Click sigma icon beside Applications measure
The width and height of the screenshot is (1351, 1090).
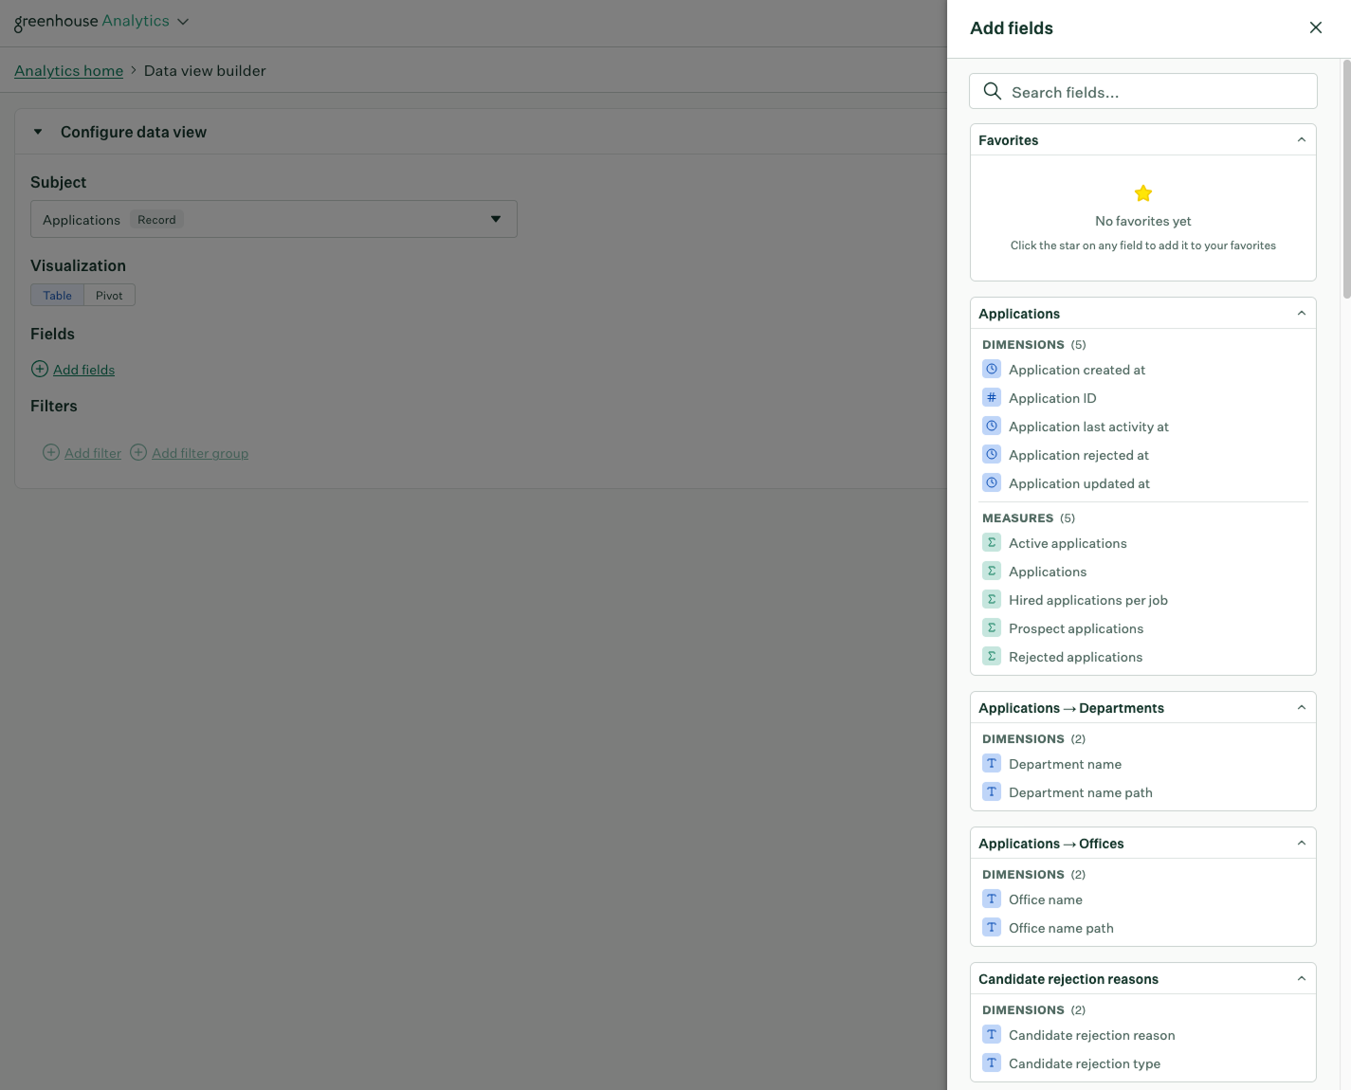(x=992, y=571)
